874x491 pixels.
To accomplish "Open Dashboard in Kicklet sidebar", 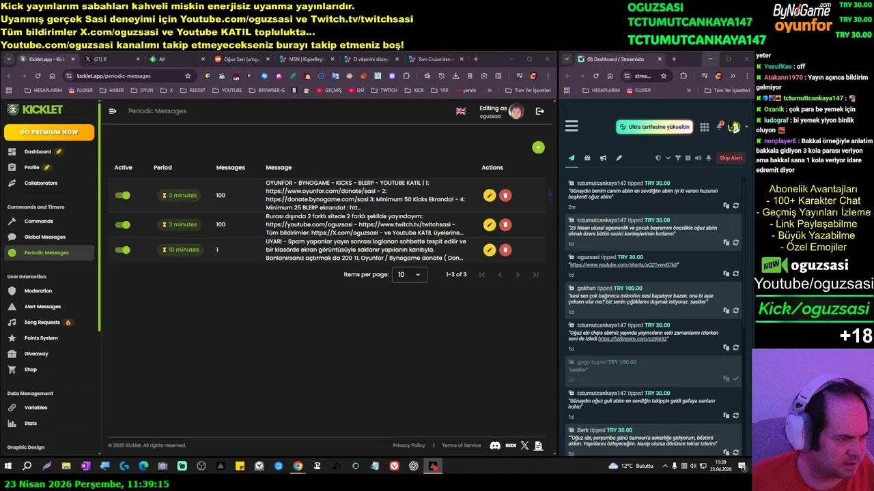I will pyautogui.click(x=38, y=151).
